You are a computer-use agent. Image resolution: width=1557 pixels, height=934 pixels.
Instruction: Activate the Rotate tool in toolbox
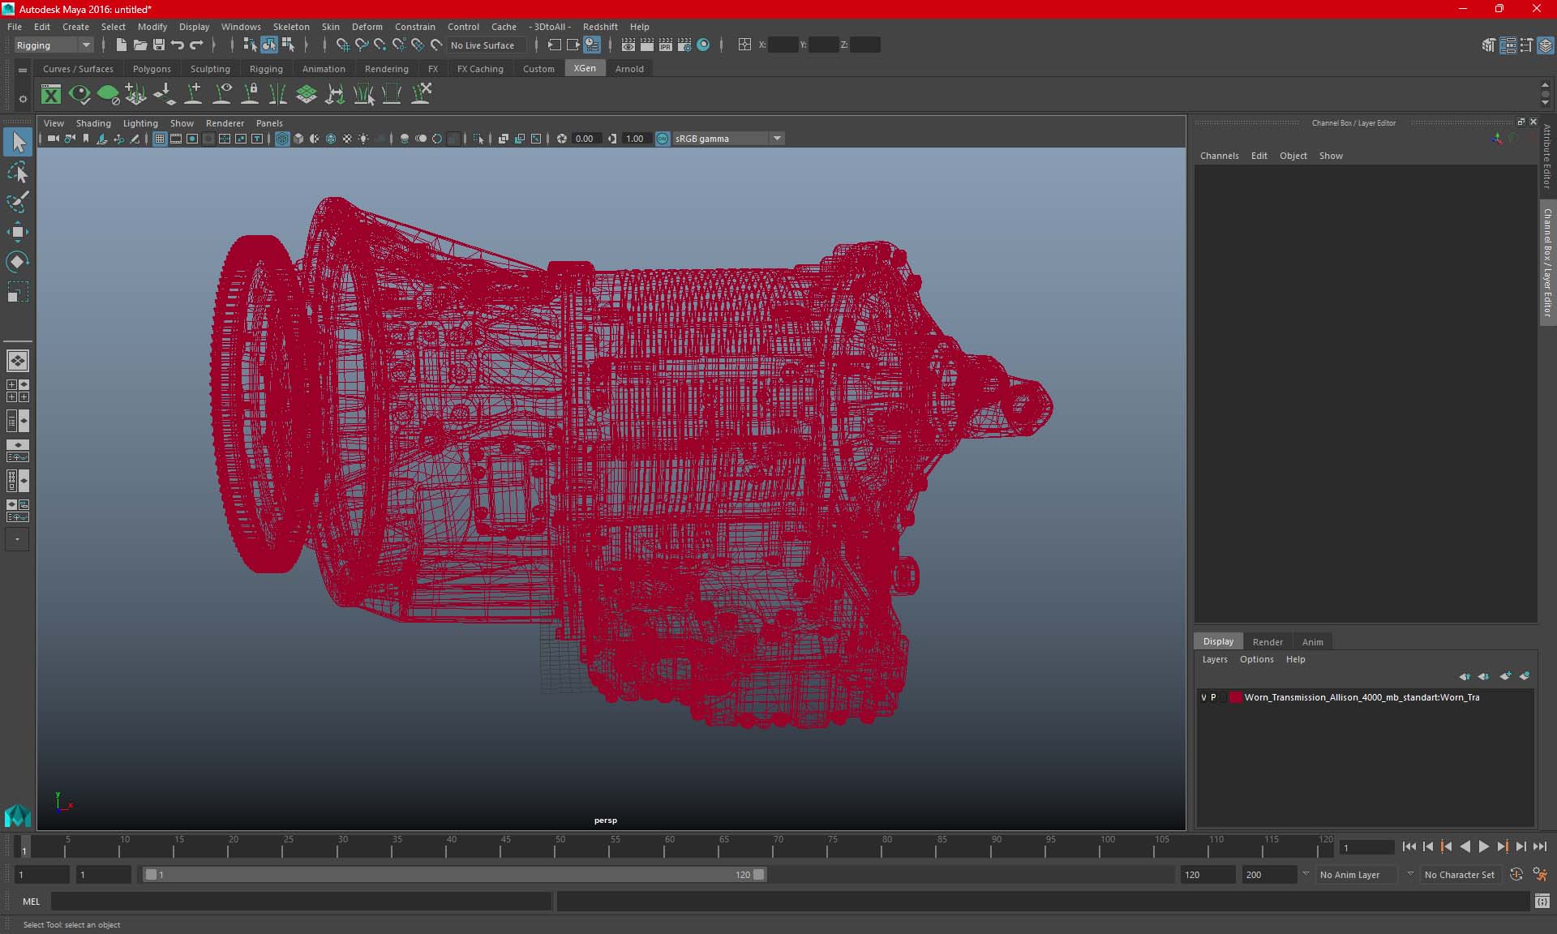click(x=17, y=261)
